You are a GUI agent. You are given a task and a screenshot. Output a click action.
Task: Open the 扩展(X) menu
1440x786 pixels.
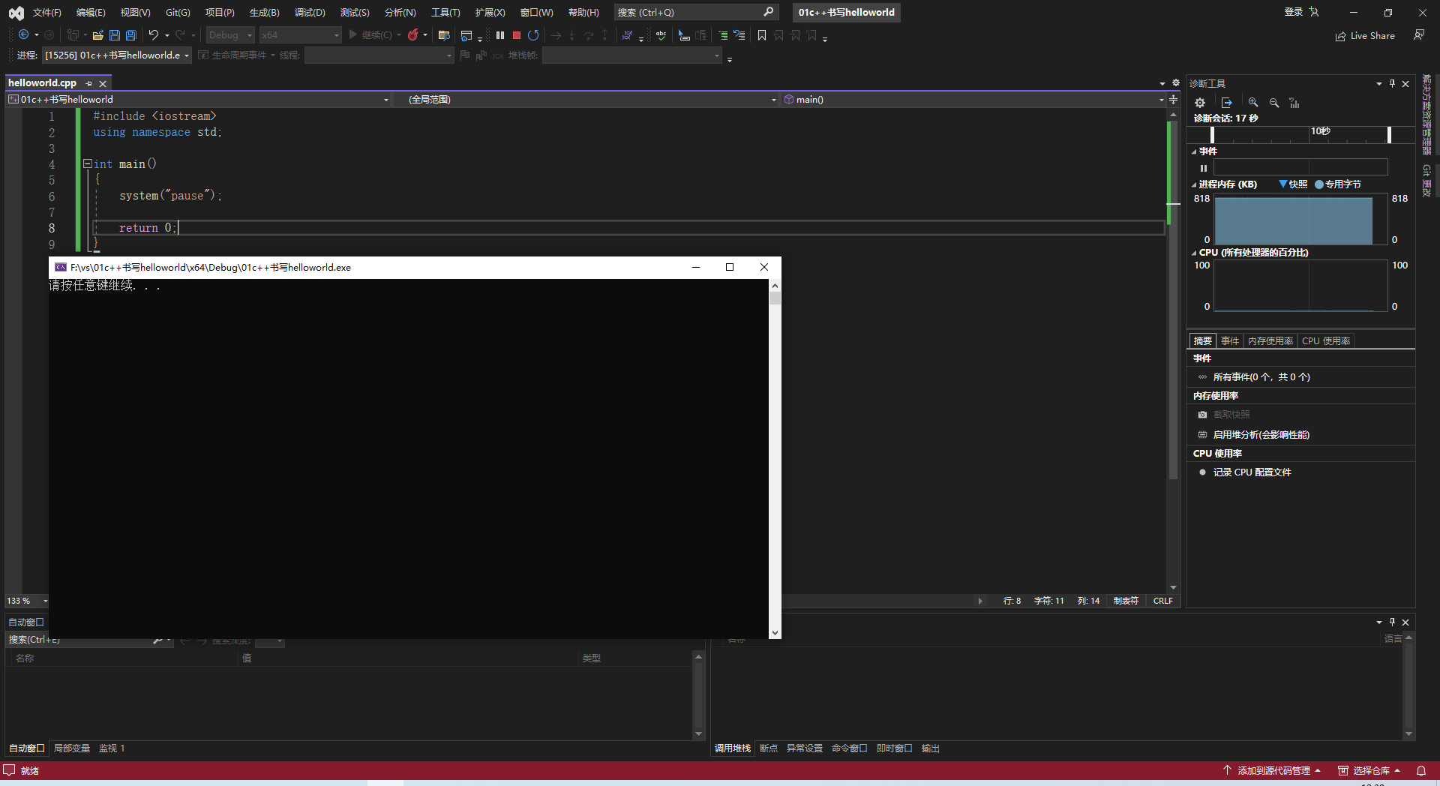490,12
